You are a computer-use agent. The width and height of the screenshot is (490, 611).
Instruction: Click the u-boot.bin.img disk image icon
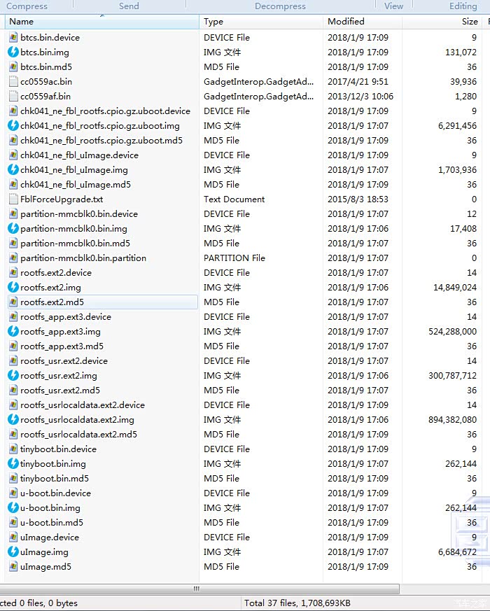tap(13, 507)
